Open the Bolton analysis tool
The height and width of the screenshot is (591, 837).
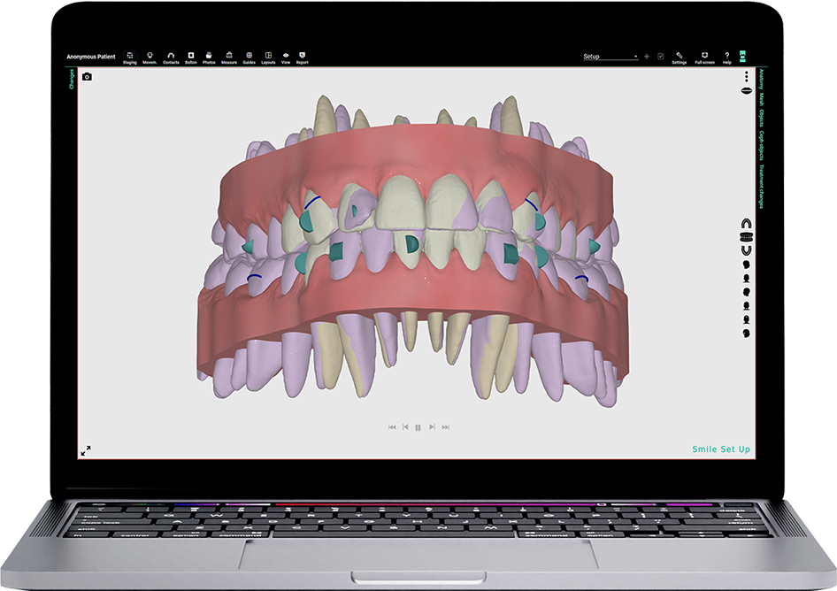click(191, 58)
